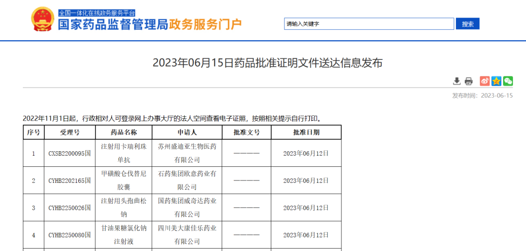Focus the 请输入关键字 search field
526x251 pixels.
pos(369,24)
